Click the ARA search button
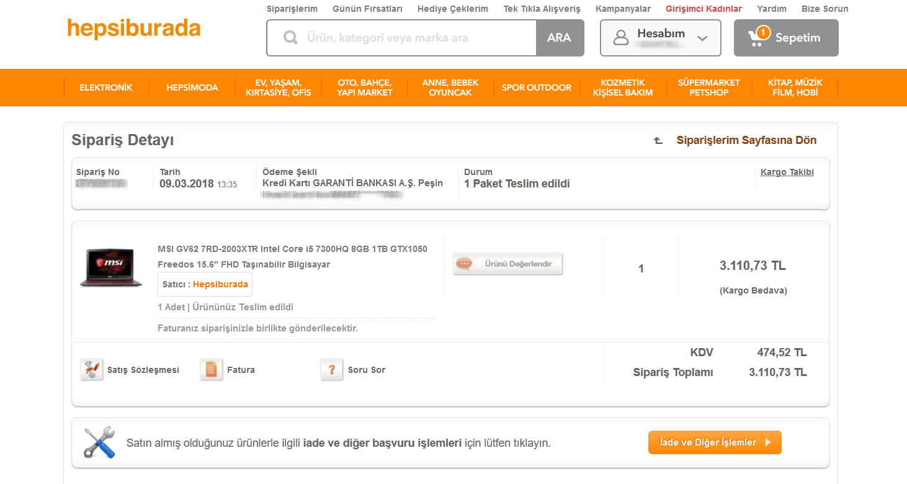 pyautogui.click(x=560, y=38)
